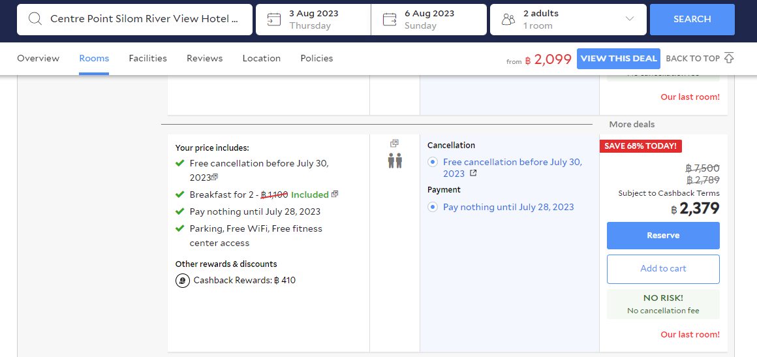Click Parking, Free WiFi, Free fitness line
Image resolution: width=757 pixels, height=357 pixels.
[256, 236]
